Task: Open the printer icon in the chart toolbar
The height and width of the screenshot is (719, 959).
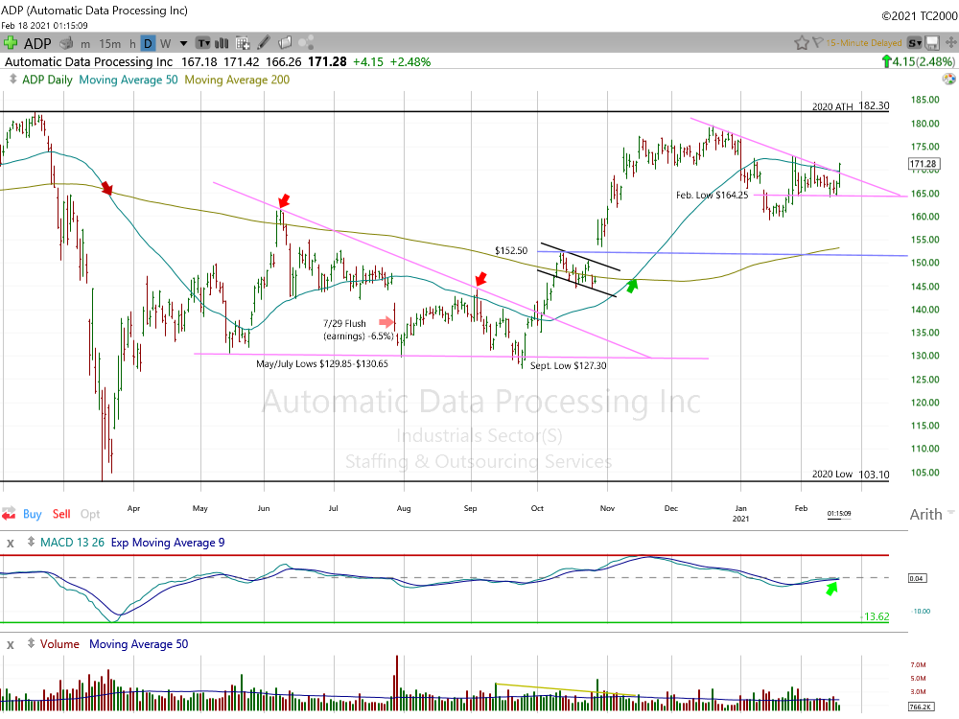Action: pyautogui.click(x=67, y=43)
